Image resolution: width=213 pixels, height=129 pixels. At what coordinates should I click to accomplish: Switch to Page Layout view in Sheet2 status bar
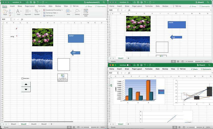coord(178,61)
